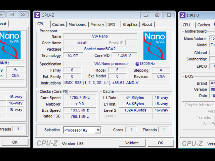
Task: Click the Specification field VIA Nano processor @1800MHz
Action: pos(117,64)
